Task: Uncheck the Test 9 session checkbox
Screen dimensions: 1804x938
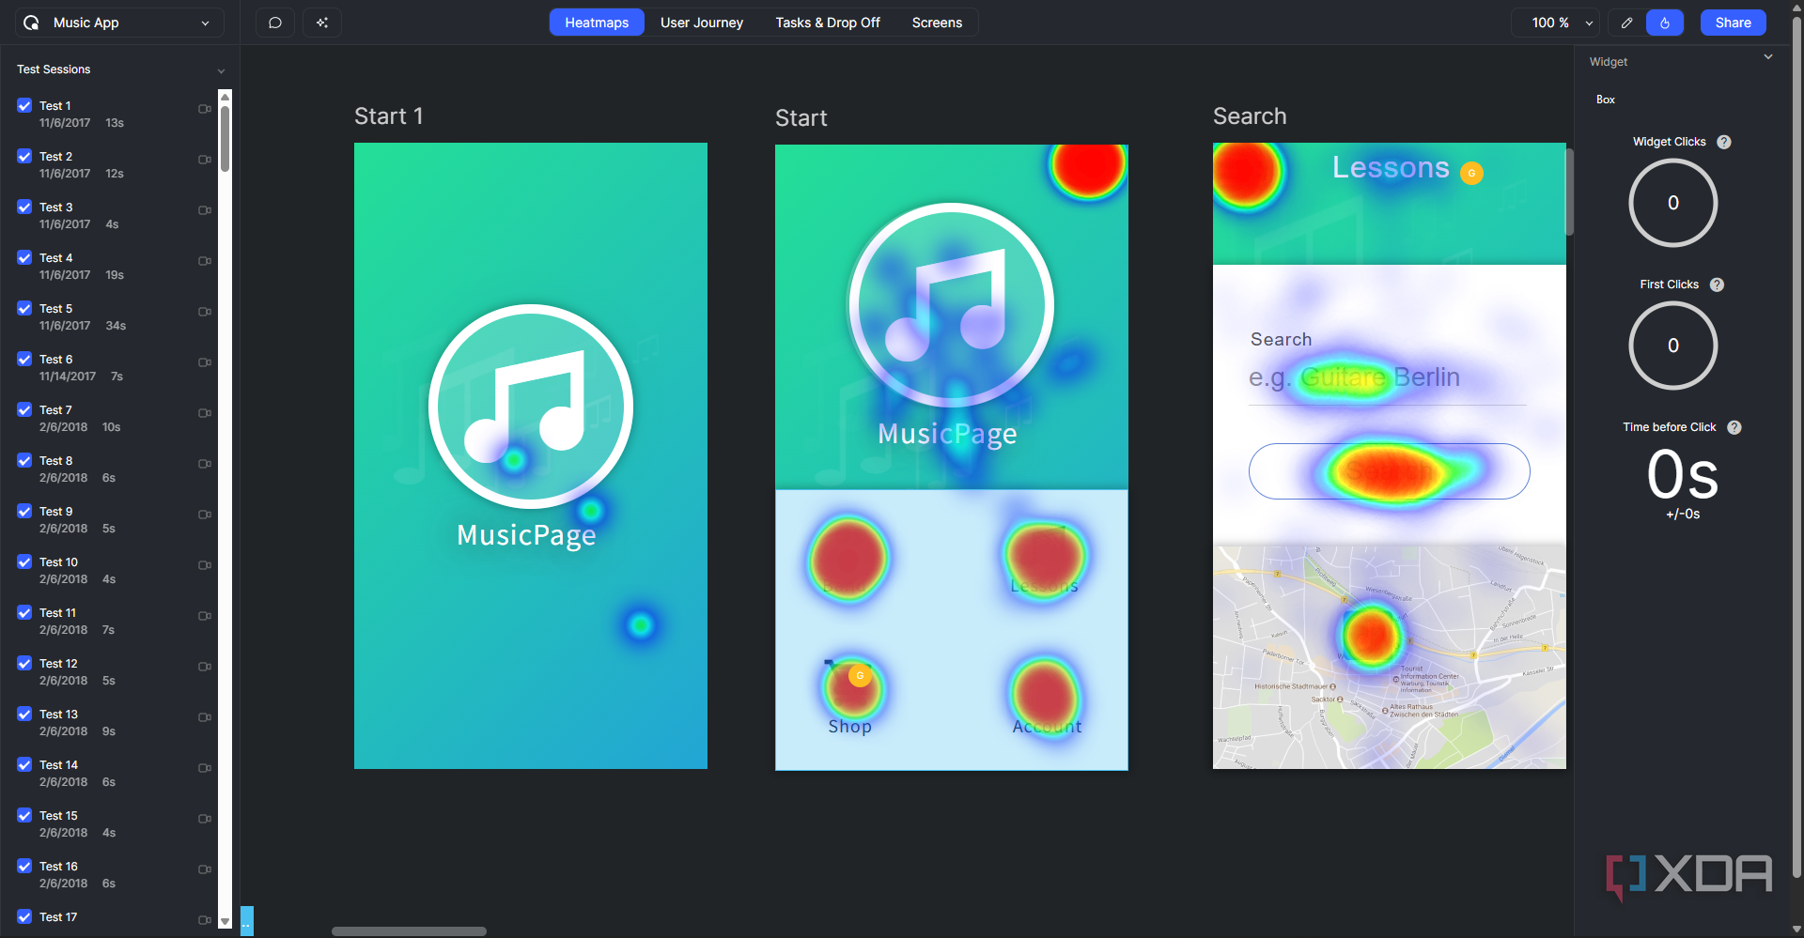Action: point(24,511)
